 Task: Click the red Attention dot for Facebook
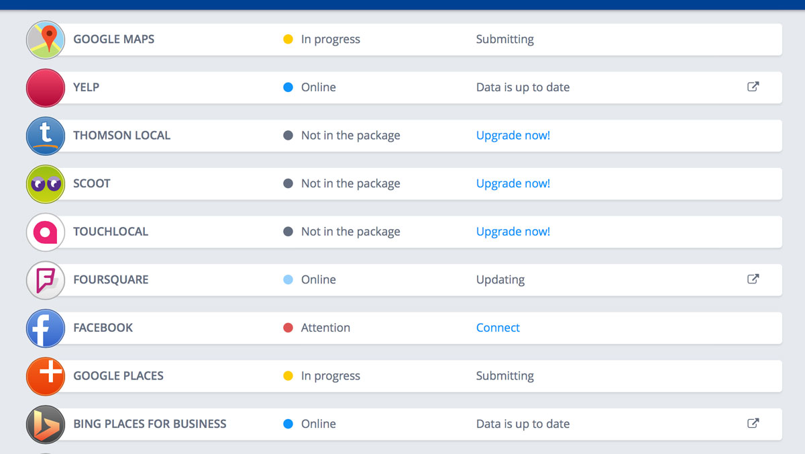288,328
